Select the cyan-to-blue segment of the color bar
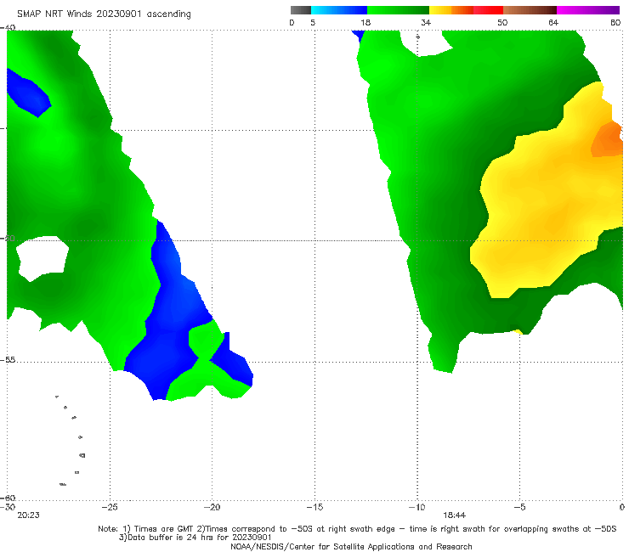 tap(339, 10)
